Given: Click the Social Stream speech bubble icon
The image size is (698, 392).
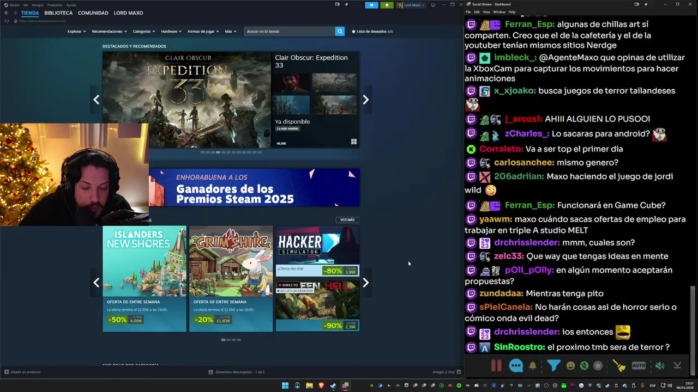Looking at the screenshot, I should (x=516, y=366).
